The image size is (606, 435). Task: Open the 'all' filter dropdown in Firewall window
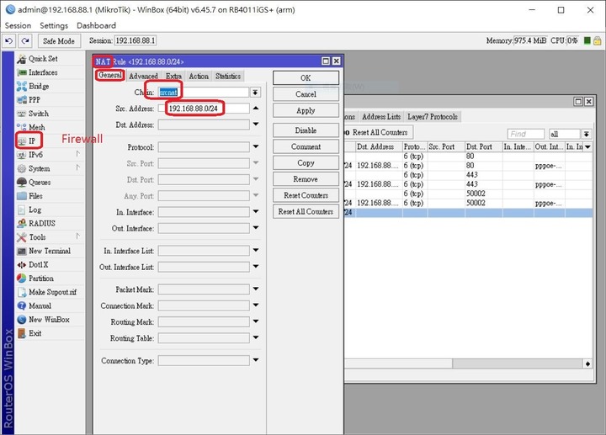coord(587,134)
